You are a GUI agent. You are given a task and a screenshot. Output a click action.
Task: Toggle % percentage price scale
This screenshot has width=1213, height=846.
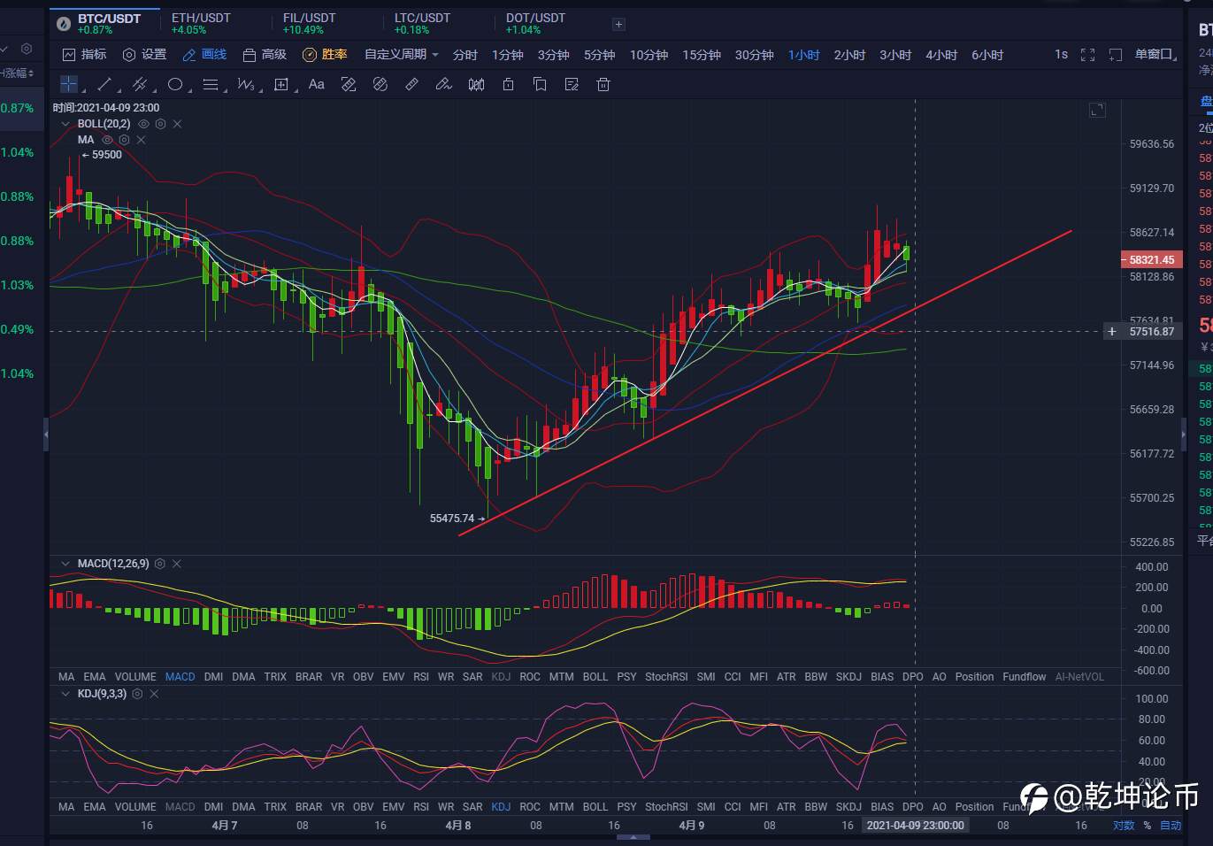pyautogui.click(x=1148, y=826)
